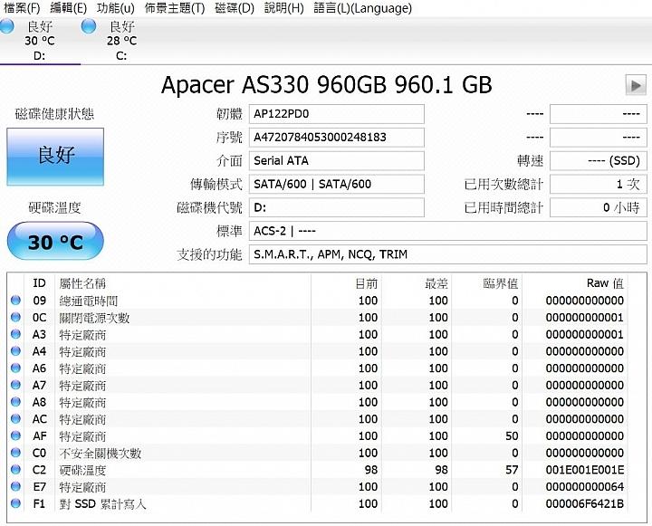Open the 檔案(F) menu
The width and height of the screenshot is (652, 526).
click(22, 8)
